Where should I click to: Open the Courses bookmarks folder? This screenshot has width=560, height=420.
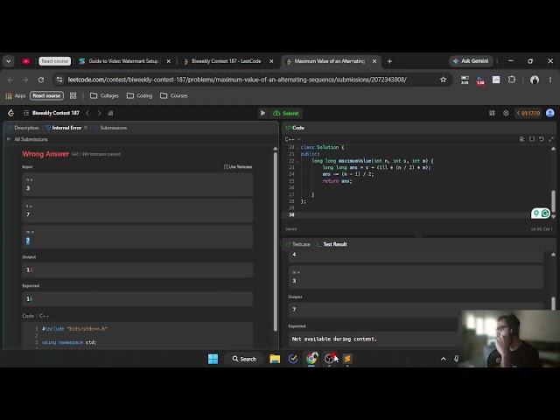[174, 95]
